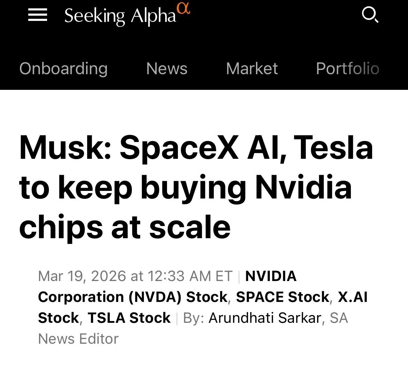Open the News tab

[167, 68]
